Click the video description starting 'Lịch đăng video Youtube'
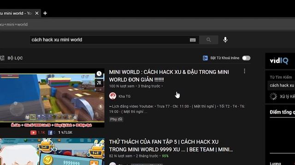 [x=177, y=109]
